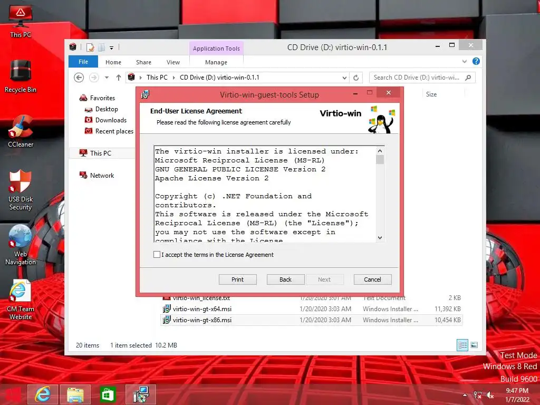Open Windows Store taskbar icon

tap(108, 394)
